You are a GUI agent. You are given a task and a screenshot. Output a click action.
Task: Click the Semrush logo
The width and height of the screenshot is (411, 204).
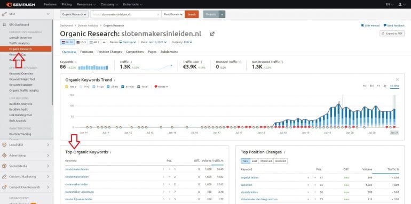[x=20, y=4]
